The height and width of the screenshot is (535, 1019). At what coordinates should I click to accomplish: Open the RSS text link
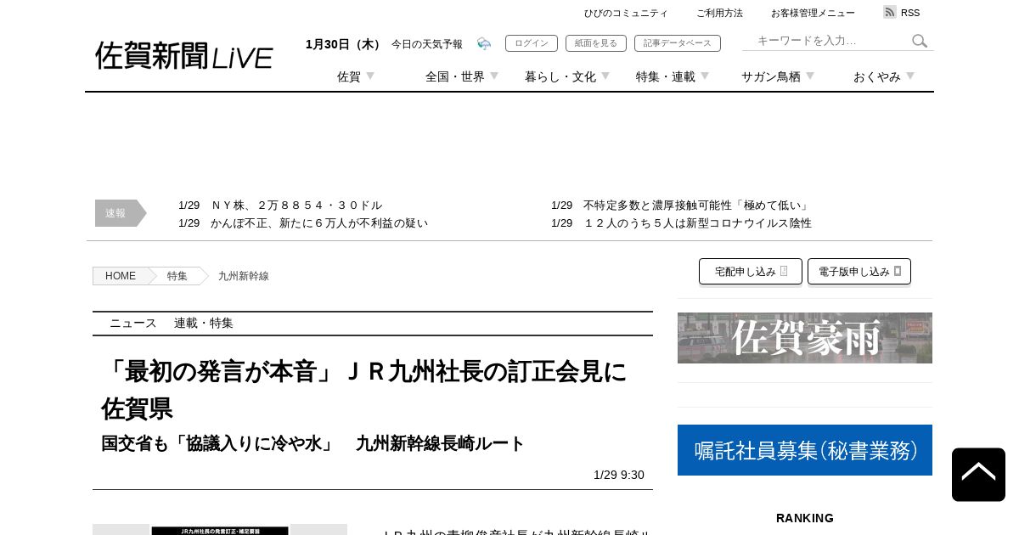(910, 13)
